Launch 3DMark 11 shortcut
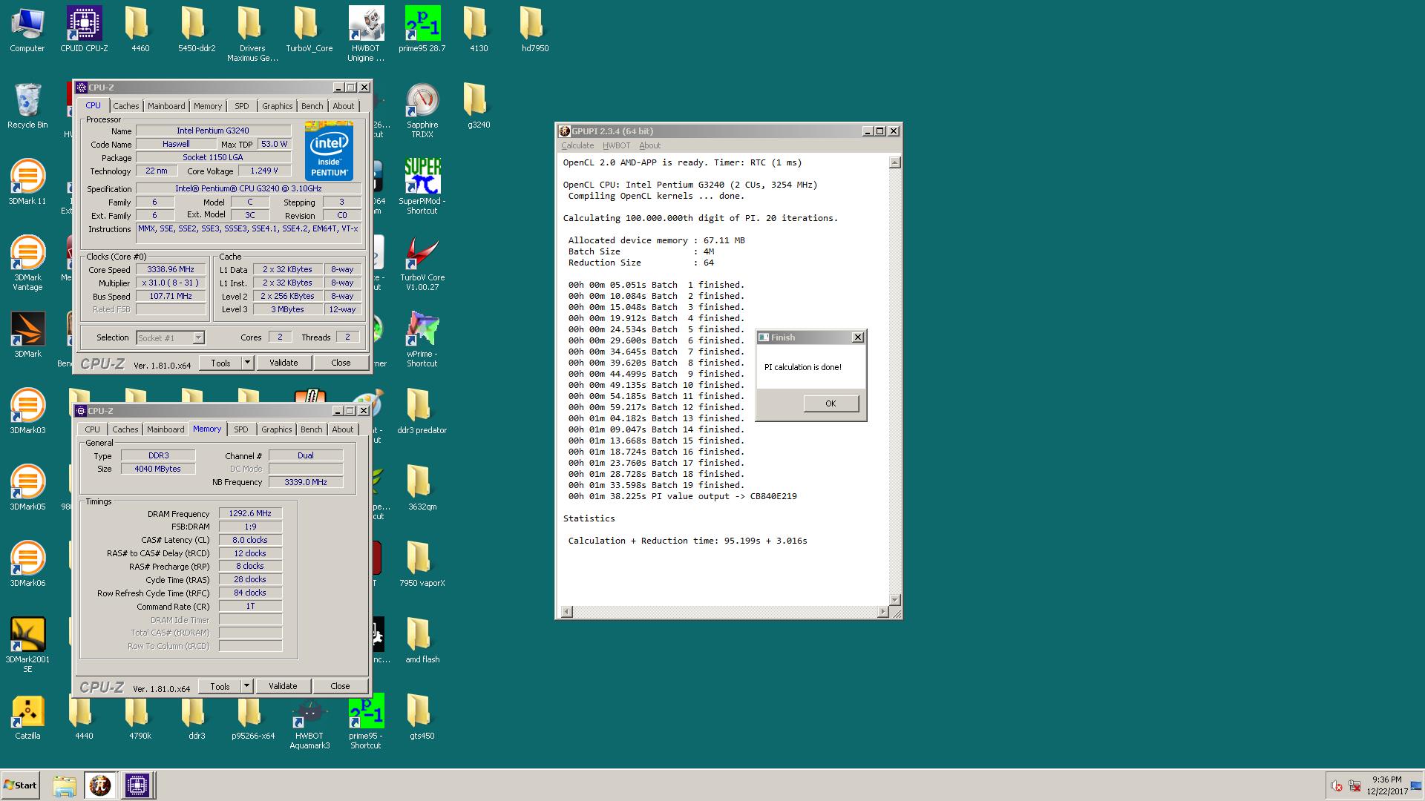Screen dimensions: 1425x801 27,182
